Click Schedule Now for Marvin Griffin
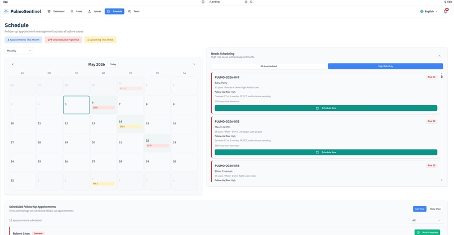This screenshot has height=235, width=454. tap(326, 152)
